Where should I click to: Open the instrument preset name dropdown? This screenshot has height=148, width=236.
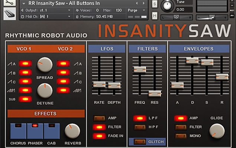(x=85, y=3)
